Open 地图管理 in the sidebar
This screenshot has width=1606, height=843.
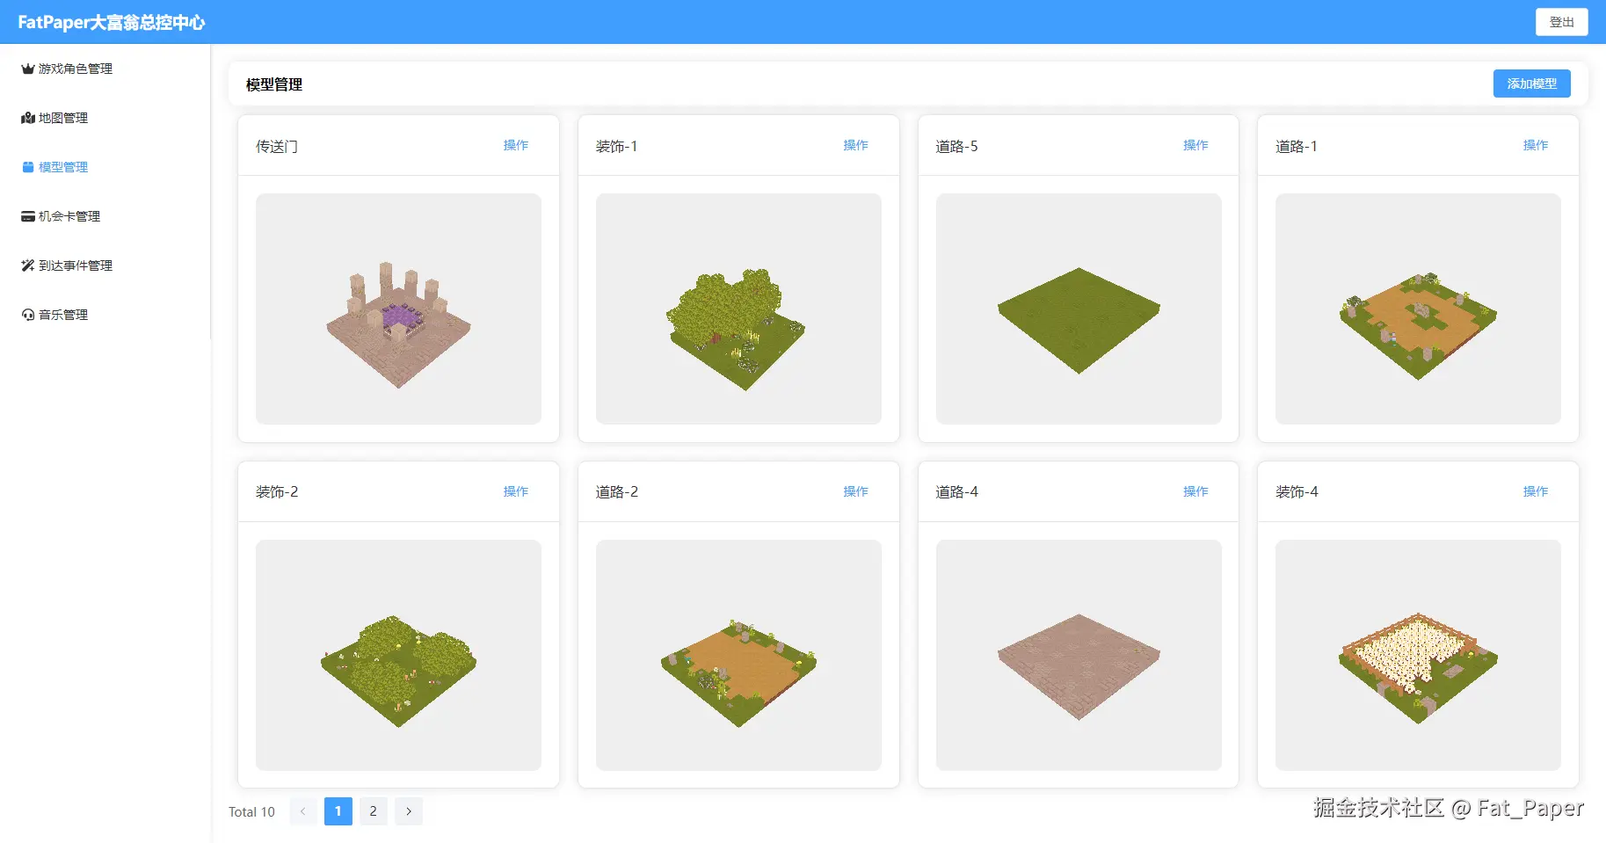click(x=105, y=118)
